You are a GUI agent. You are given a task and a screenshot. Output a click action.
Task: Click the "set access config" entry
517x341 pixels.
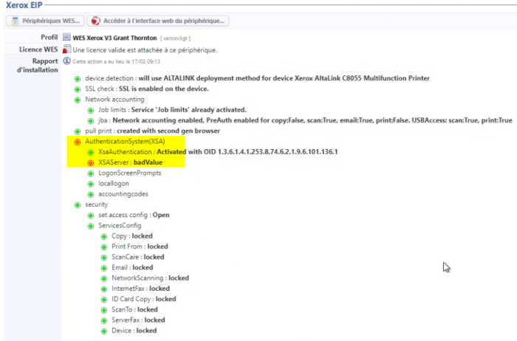124,215
